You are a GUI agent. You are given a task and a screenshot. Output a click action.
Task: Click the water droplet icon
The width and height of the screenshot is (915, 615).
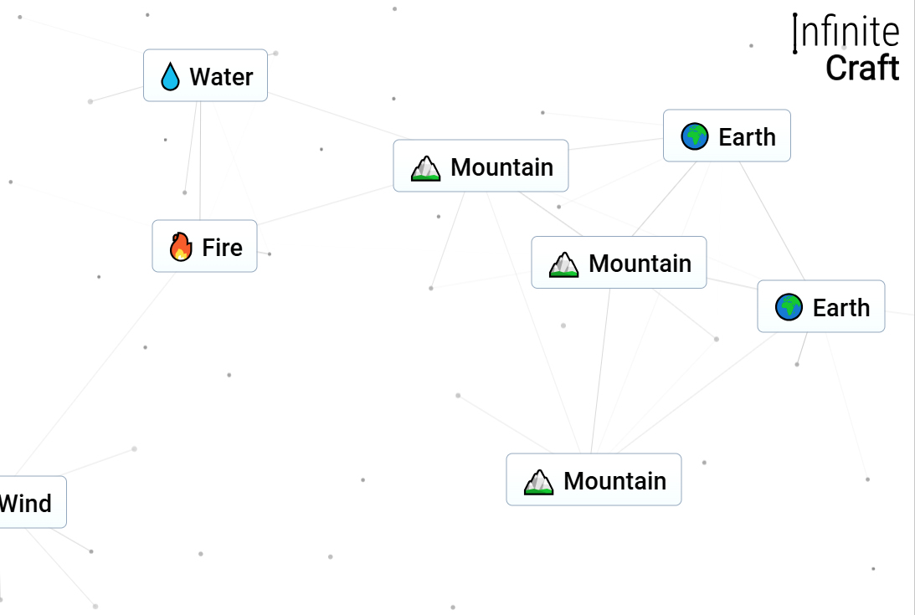171,77
